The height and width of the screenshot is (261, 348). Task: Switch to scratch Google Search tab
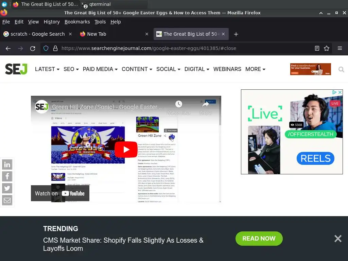[37, 34]
